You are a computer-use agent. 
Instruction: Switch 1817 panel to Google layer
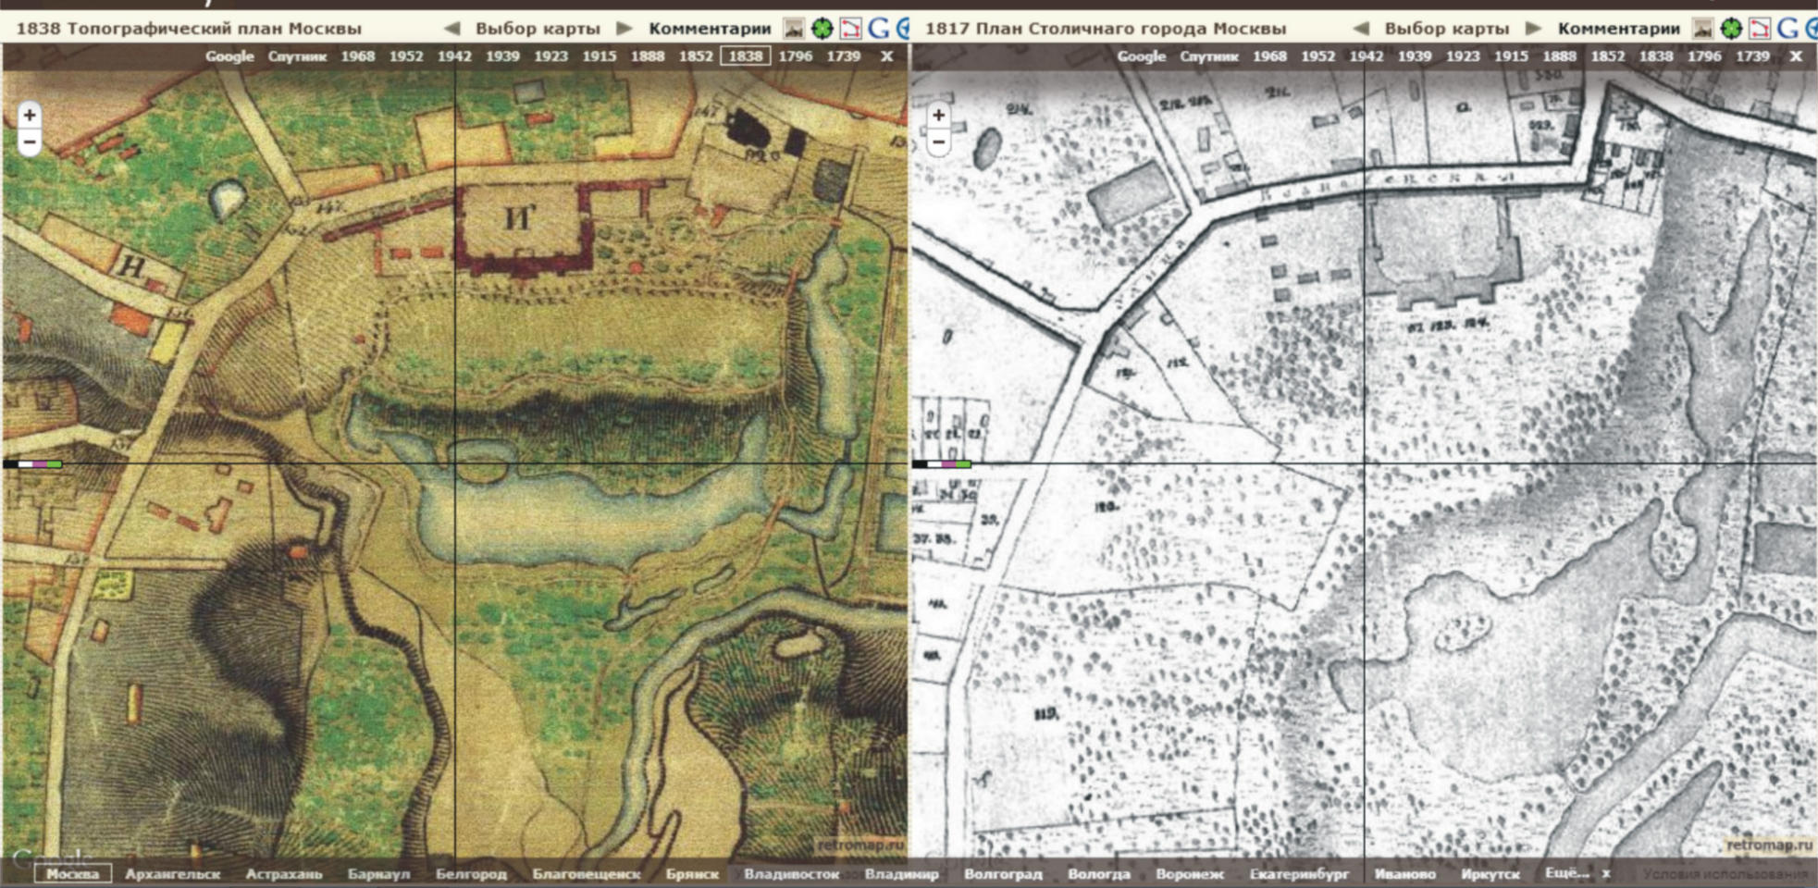point(1142,56)
